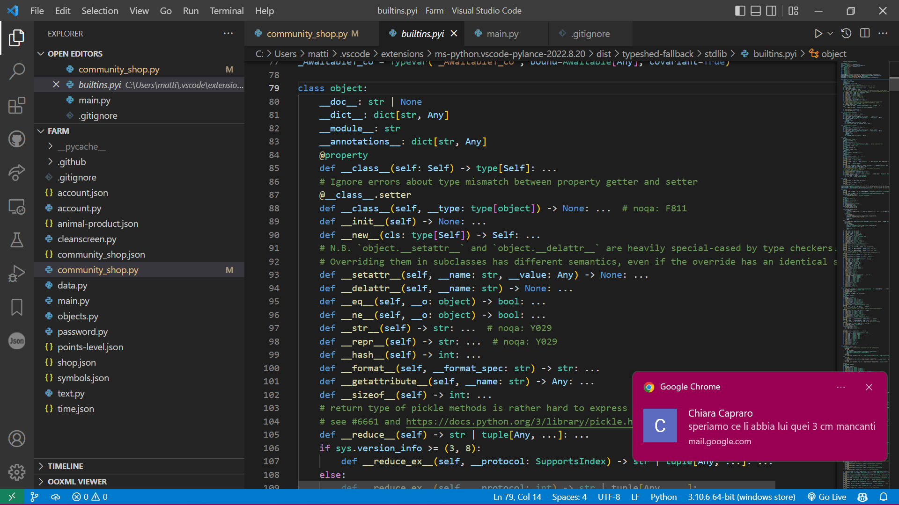This screenshot has width=899, height=505.
Task: Toggle Panel layout button in title bar
Action: [x=756, y=11]
